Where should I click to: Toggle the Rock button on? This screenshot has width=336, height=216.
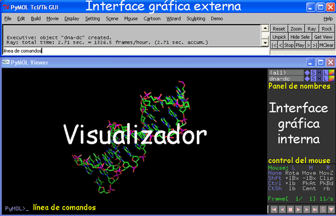pos(327,29)
